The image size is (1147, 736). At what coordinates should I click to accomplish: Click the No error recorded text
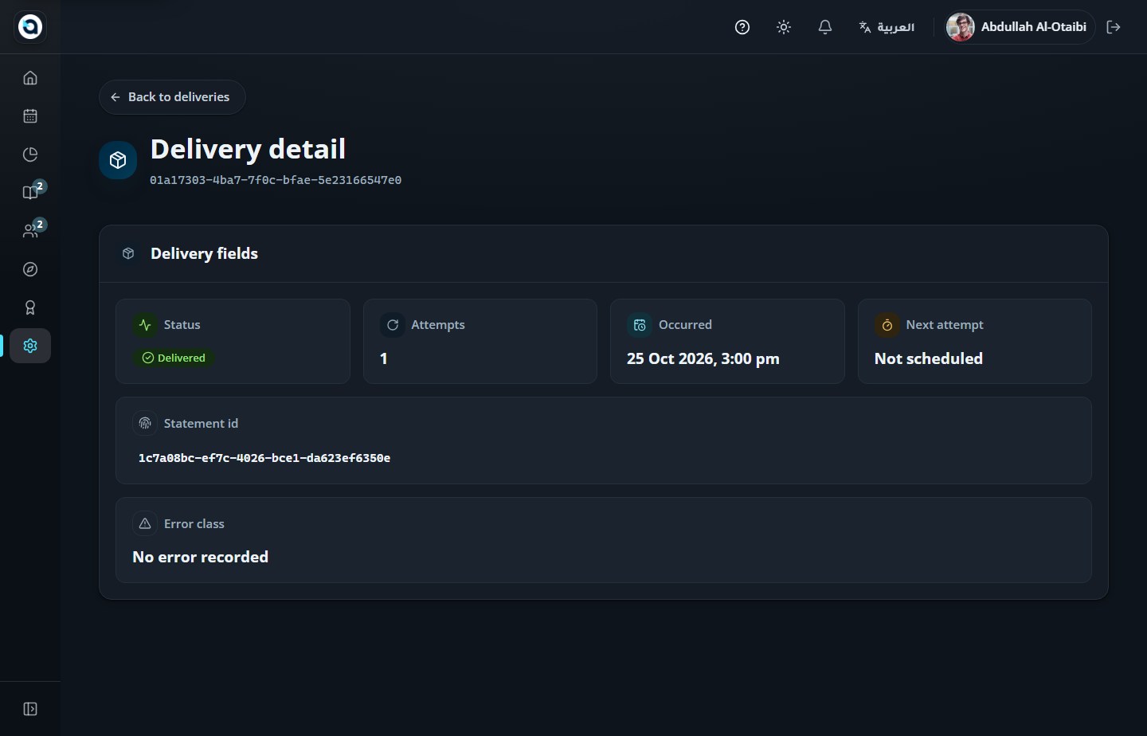click(x=201, y=558)
